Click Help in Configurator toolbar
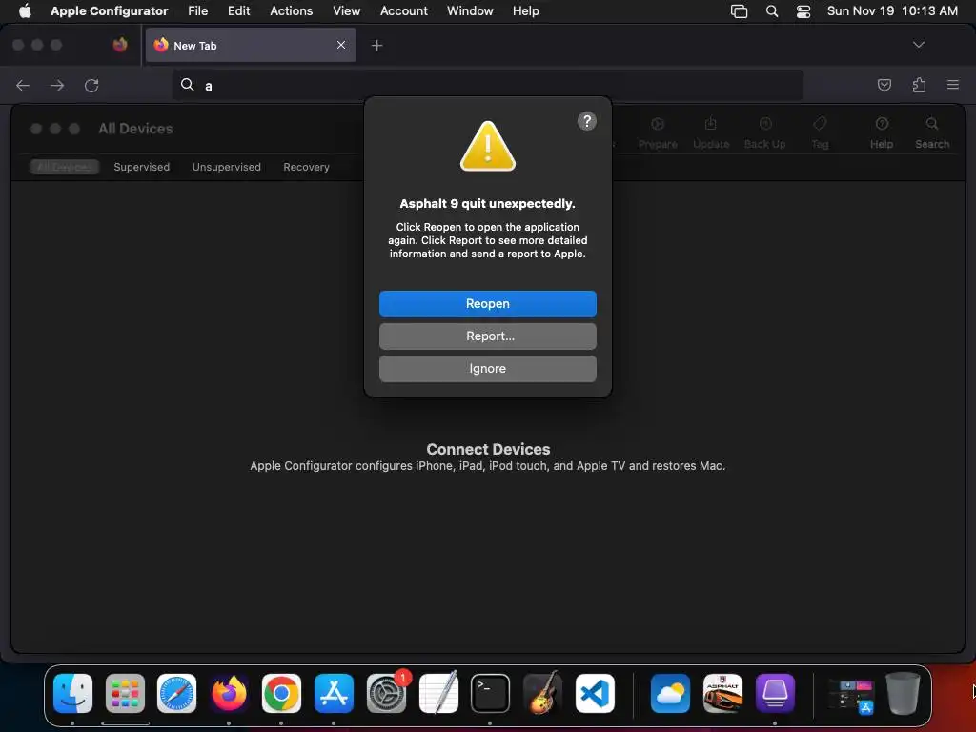Screen dimensions: 976x732 point(882,132)
